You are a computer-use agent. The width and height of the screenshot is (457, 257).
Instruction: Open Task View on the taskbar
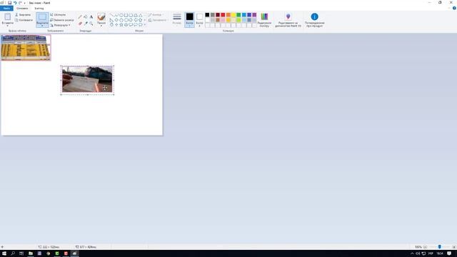pyautogui.click(x=21, y=253)
